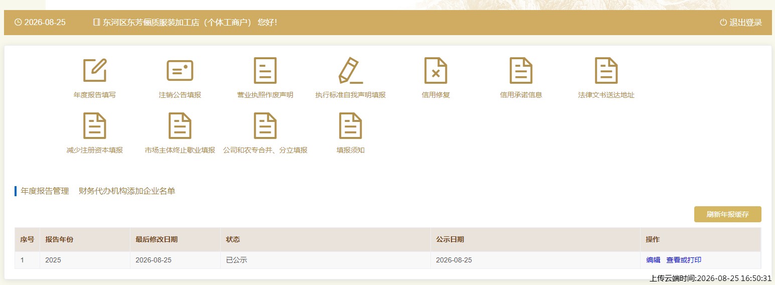Open the 年度报告填写 icon
This screenshot has width=775, height=285.
click(x=95, y=70)
